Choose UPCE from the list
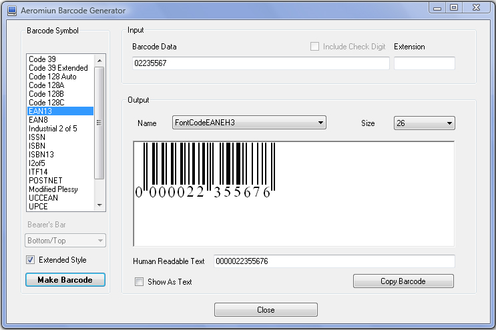Image resolution: width=496 pixels, height=330 pixels. coord(38,207)
